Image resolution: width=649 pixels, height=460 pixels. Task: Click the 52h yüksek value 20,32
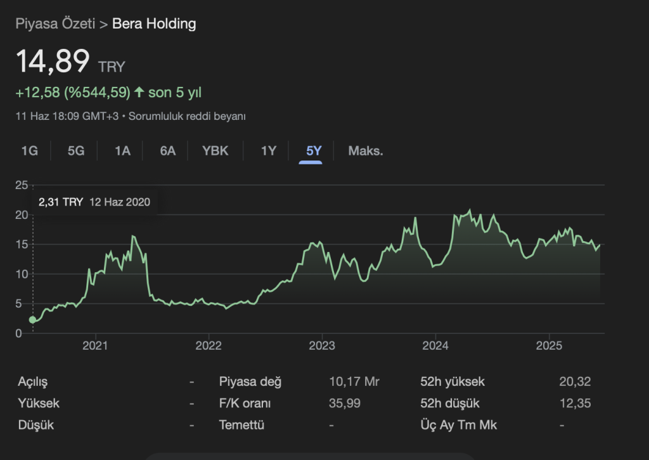tap(575, 382)
